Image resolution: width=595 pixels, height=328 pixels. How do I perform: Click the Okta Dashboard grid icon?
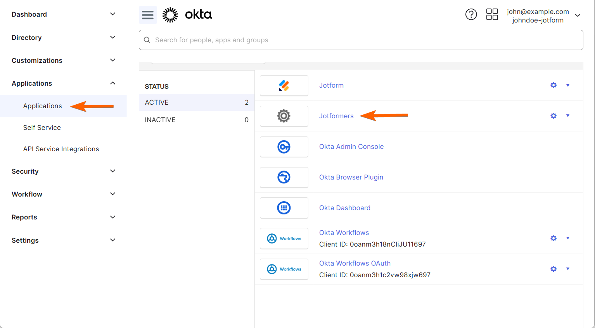pos(284,208)
